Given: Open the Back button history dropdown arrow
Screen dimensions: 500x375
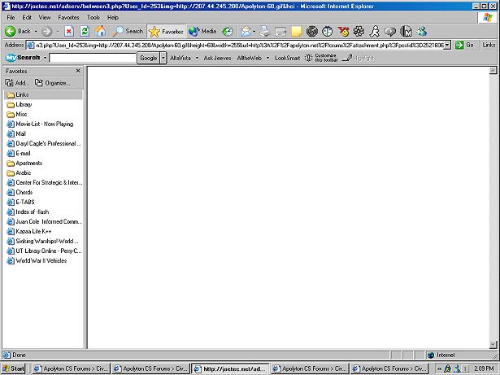Looking at the screenshot, I should click(x=35, y=31).
